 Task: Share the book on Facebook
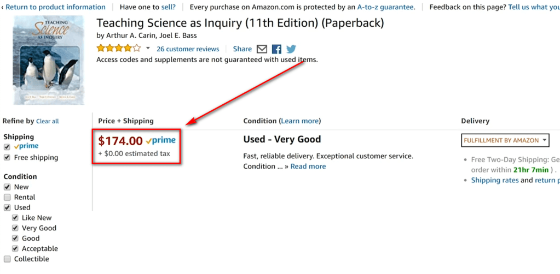point(276,49)
